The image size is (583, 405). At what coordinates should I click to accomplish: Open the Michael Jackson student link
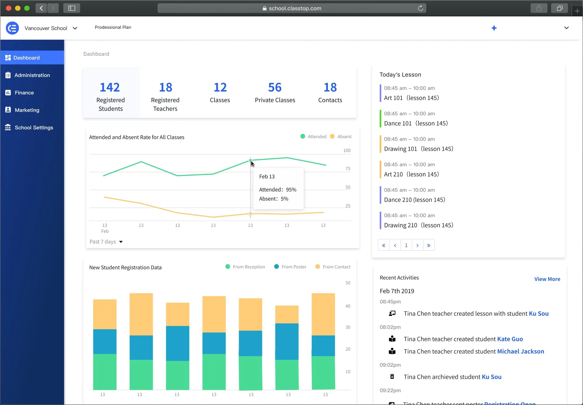pos(520,351)
